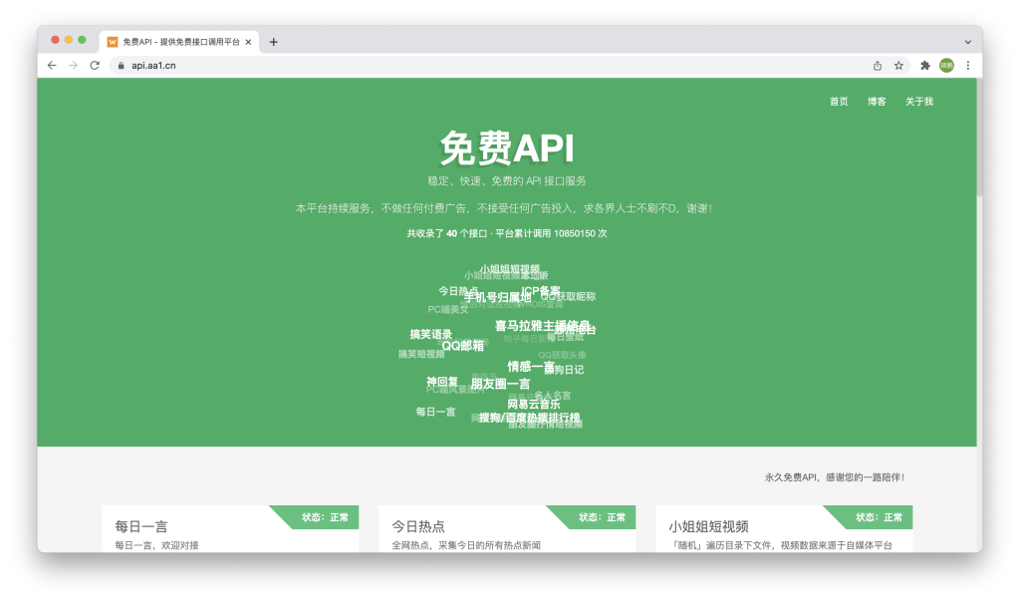Click the 免费API main heading
The height and width of the screenshot is (602, 1020).
tap(507, 148)
